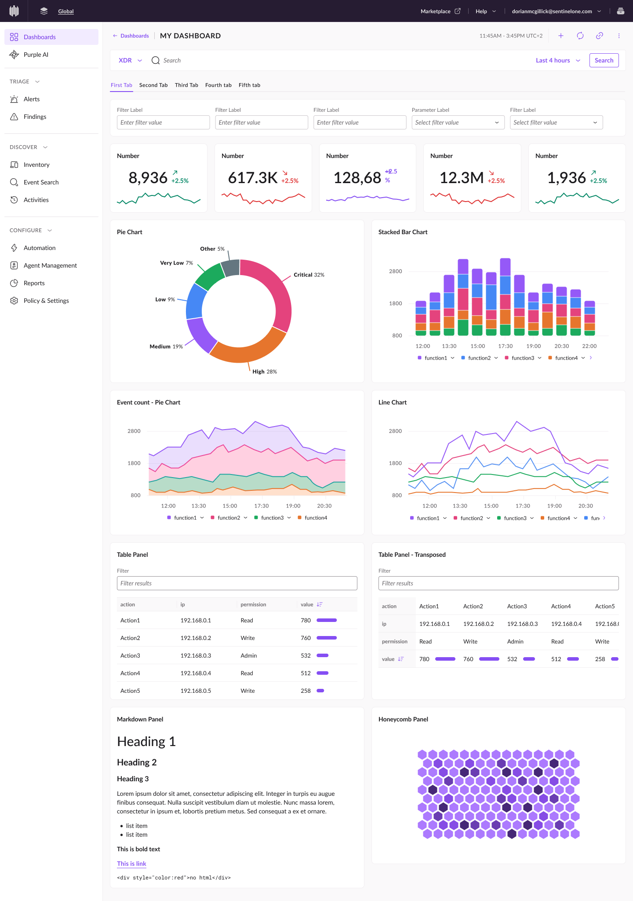Click the copy link icon

[x=600, y=36]
